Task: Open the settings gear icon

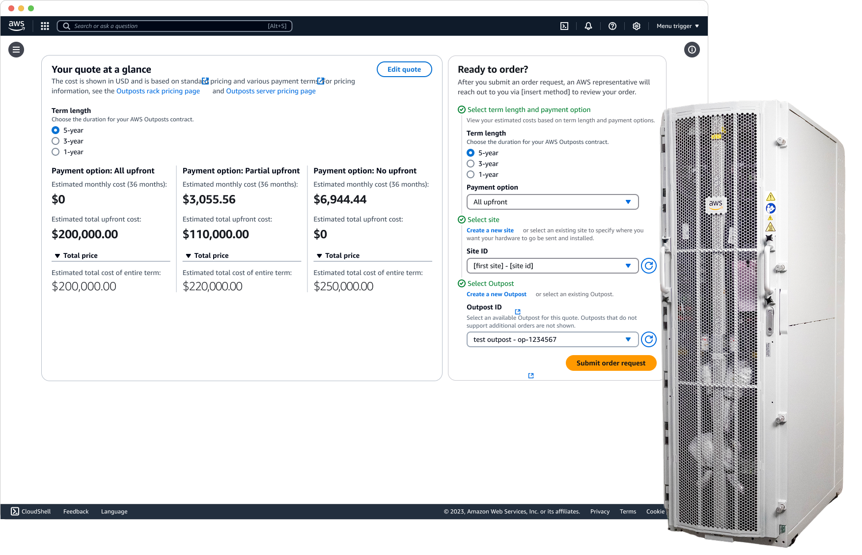Action: 637,26
